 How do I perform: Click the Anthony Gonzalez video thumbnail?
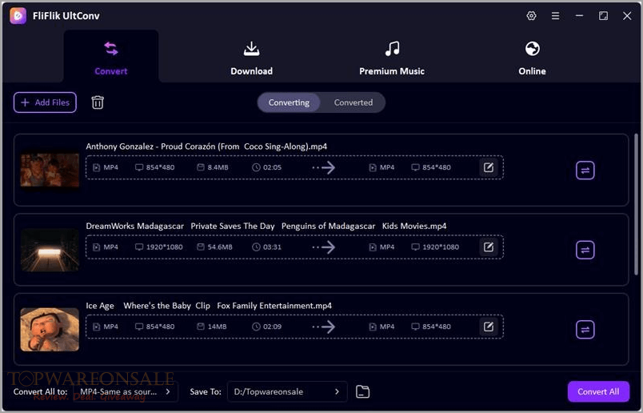pyautogui.click(x=50, y=170)
